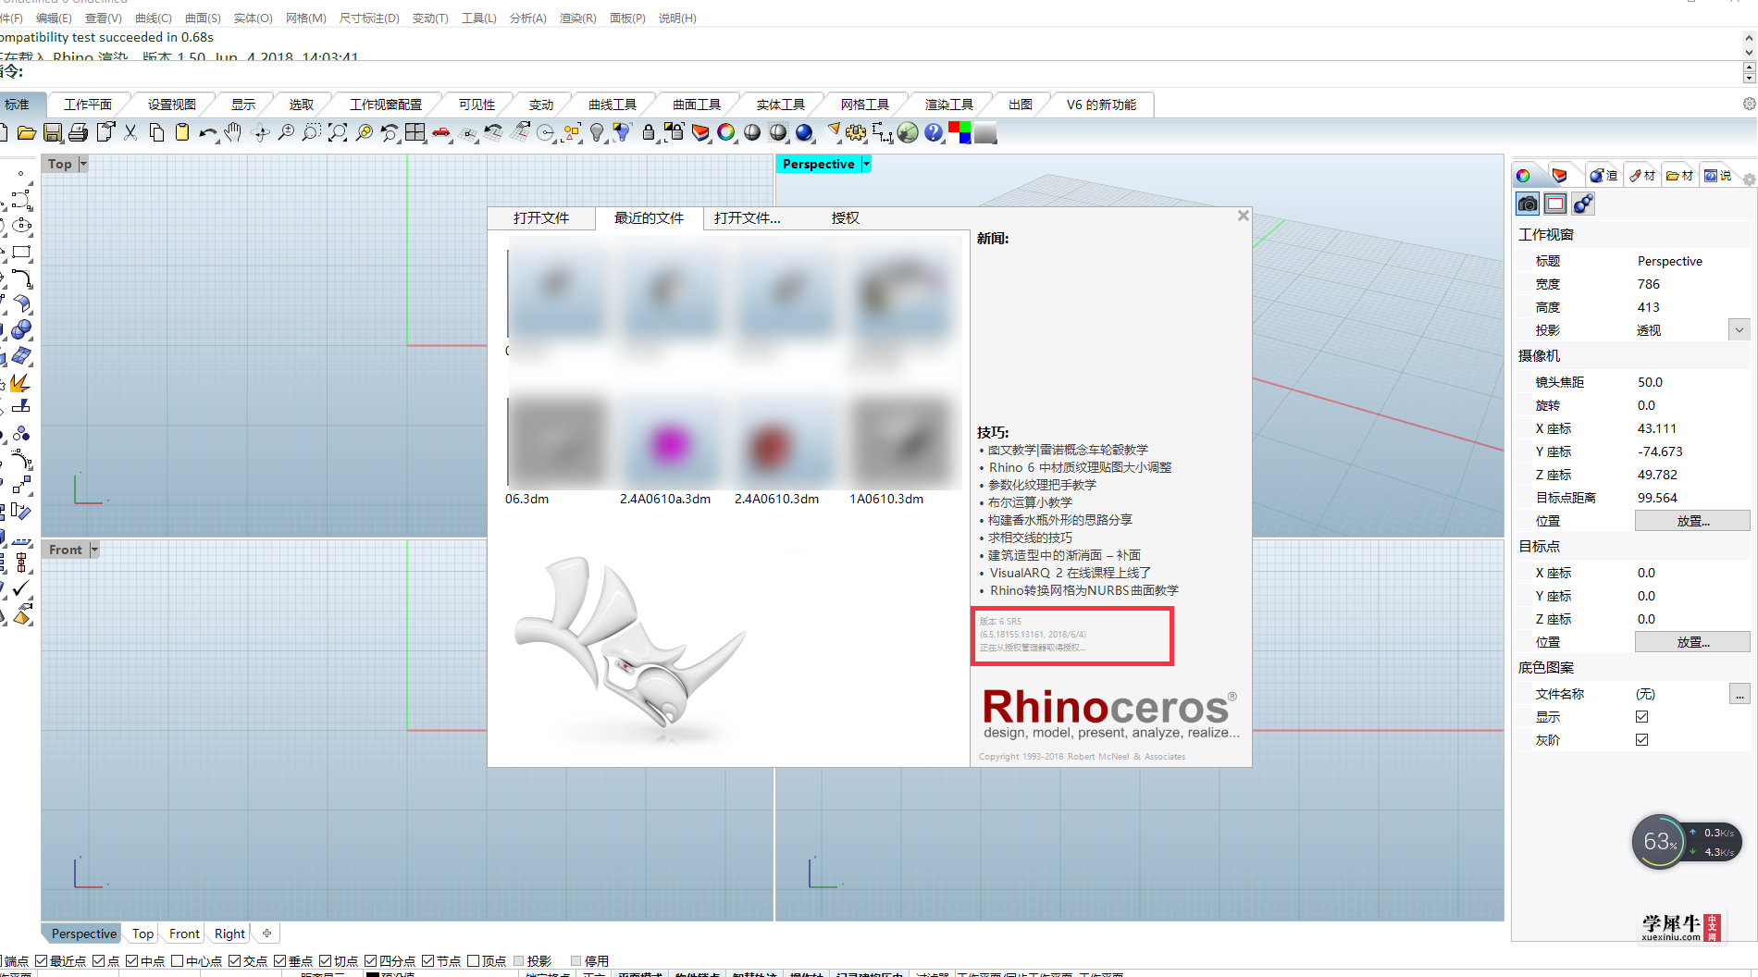The height and width of the screenshot is (977, 1758).
Task: Toggle the 垂点 osnap checkbox
Action: 279,961
